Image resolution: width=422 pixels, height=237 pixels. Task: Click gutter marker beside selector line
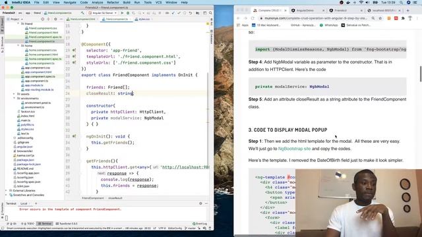click(74, 50)
